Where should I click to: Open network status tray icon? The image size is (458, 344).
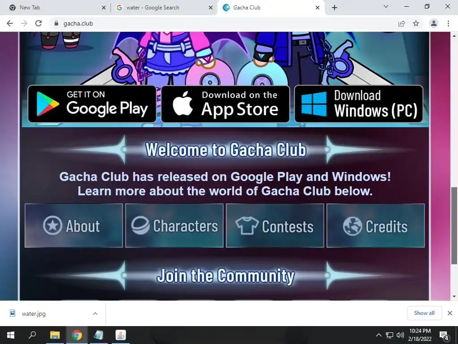point(390,335)
